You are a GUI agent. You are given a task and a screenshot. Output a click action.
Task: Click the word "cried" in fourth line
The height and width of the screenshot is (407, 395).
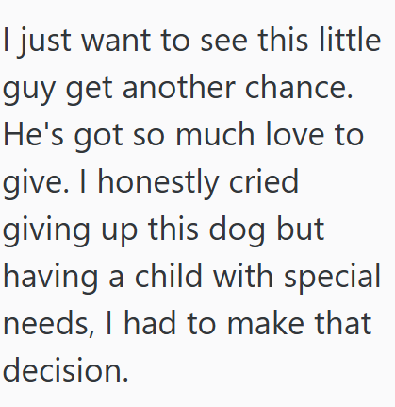263,181
